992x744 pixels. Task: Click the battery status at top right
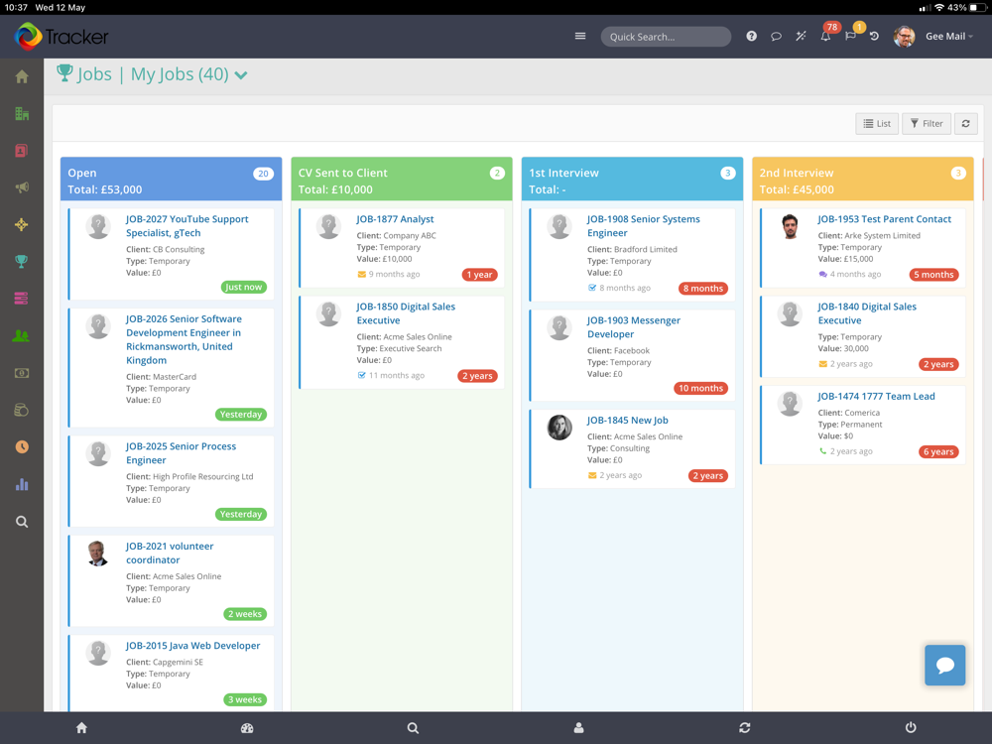[x=977, y=8]
